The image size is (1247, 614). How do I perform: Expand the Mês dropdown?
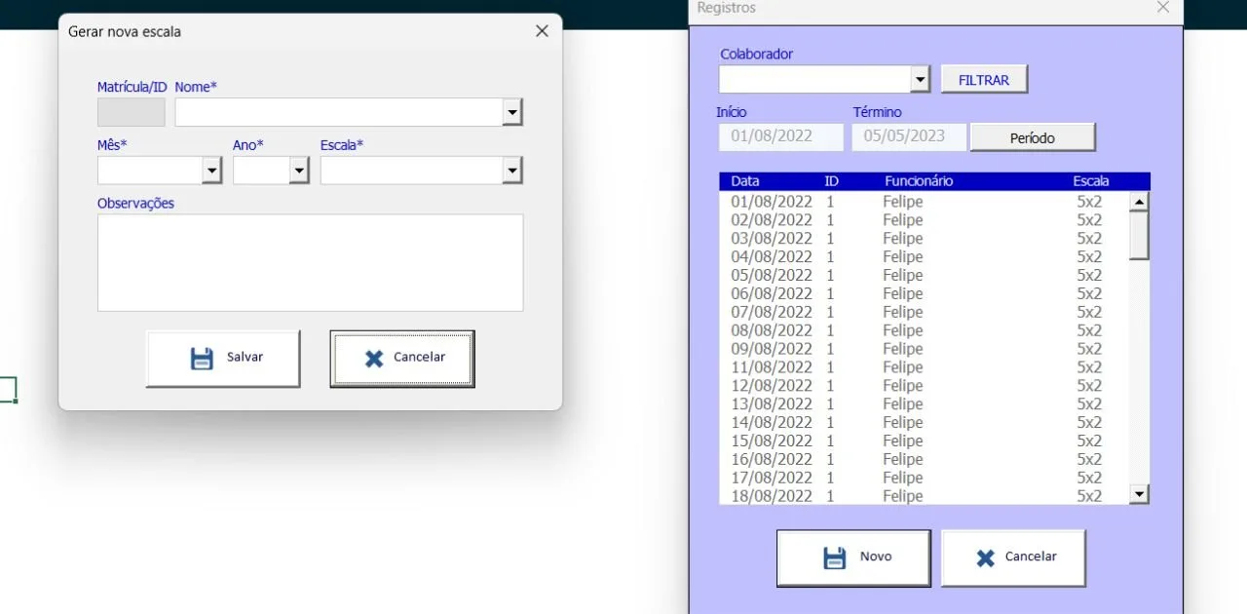point(212,171)
